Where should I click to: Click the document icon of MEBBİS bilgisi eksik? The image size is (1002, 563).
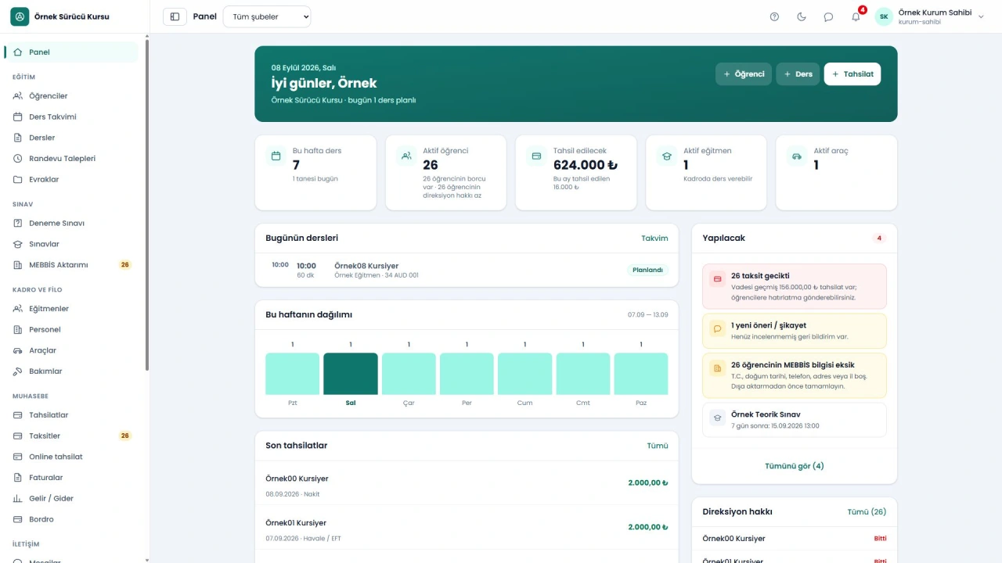(717, 368)
